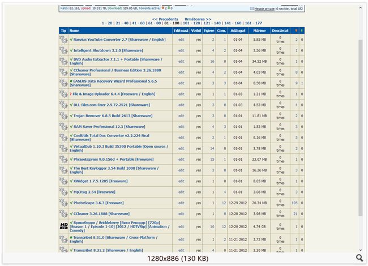Open Trojan Remover 6.8.5 Build 2613 torrent
Viewport: 368px width, 266px height.
(x=113, y=115)
